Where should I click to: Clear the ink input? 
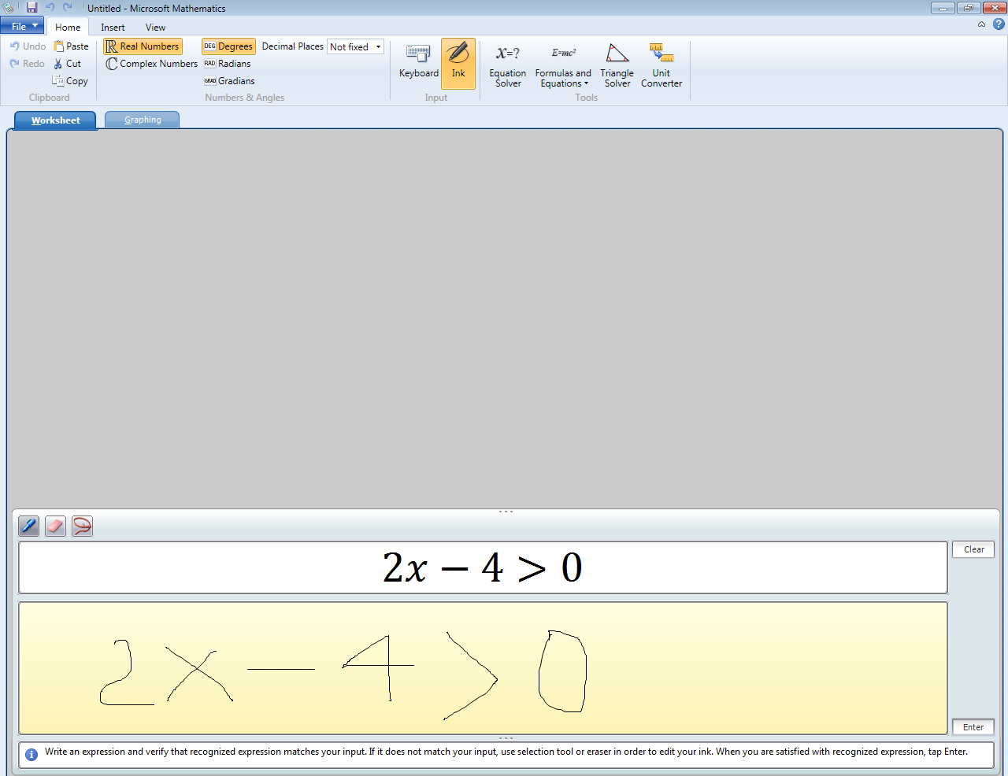point(973,549)
